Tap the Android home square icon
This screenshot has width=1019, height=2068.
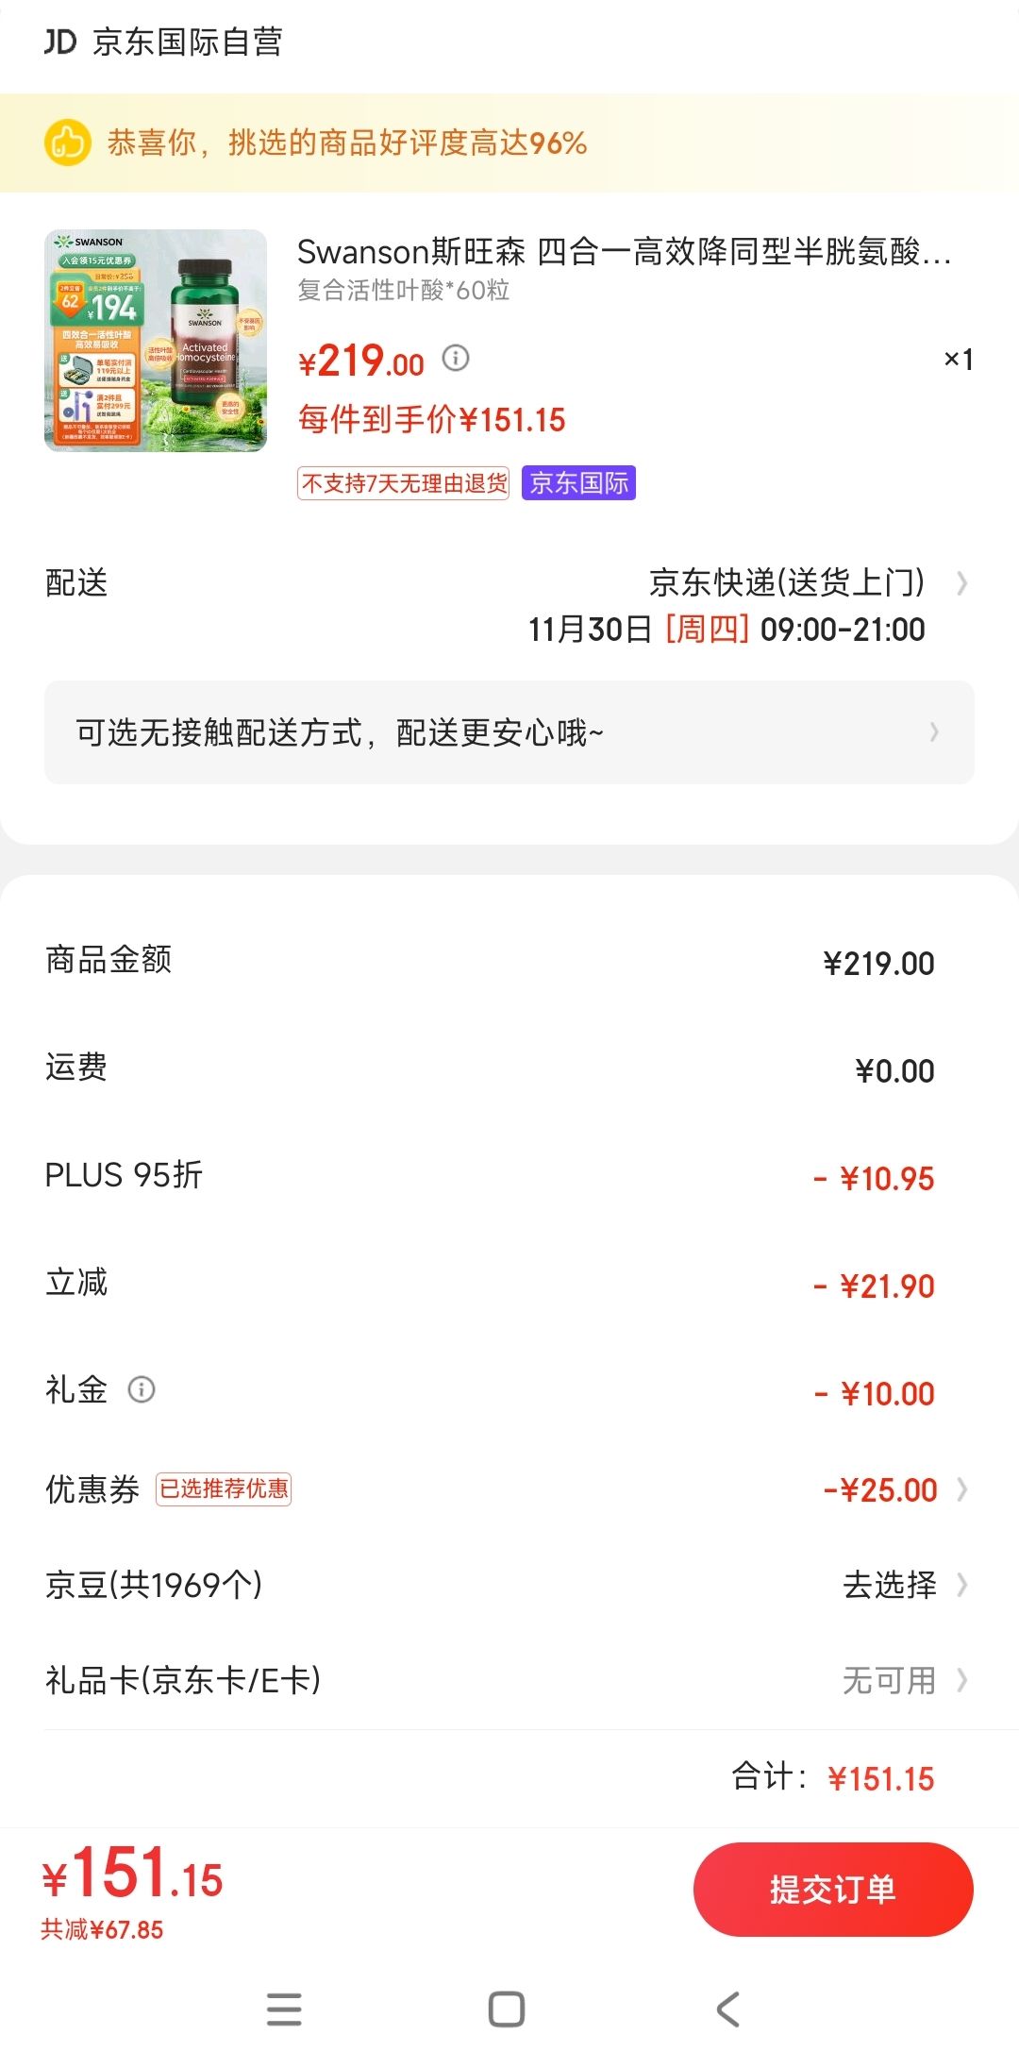[507, 2009]
